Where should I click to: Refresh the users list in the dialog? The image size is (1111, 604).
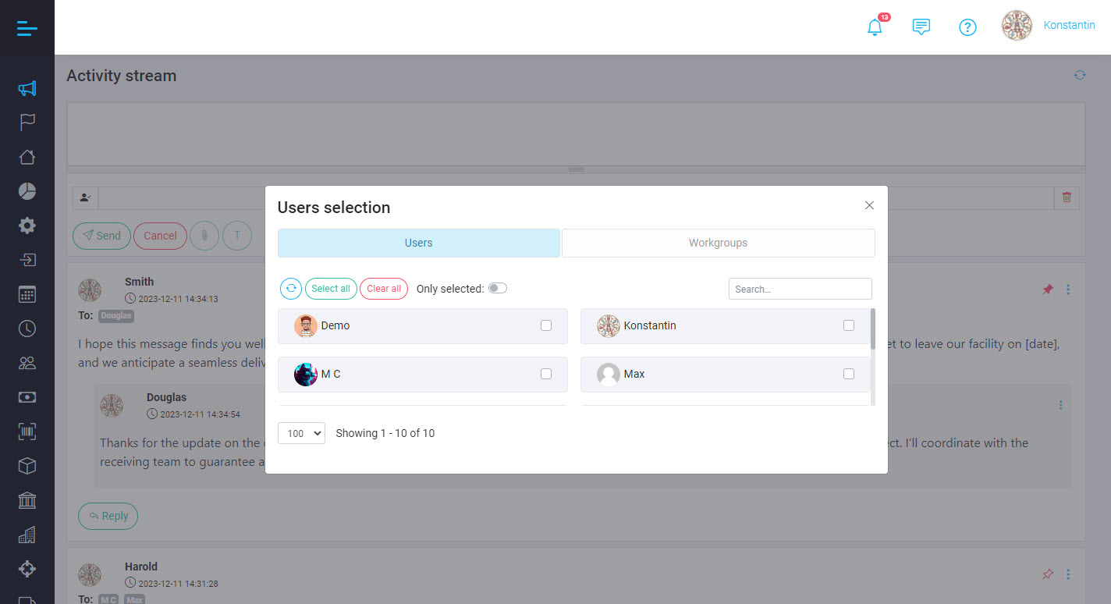point(290,288)
